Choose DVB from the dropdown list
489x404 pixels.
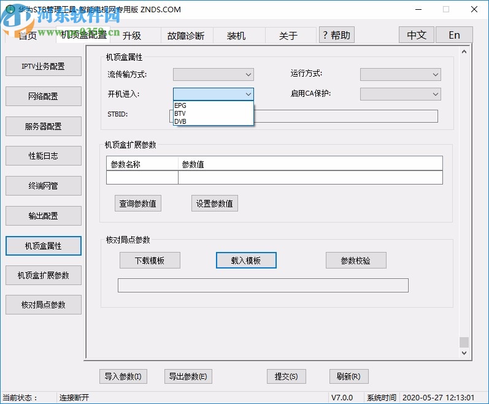214,121
